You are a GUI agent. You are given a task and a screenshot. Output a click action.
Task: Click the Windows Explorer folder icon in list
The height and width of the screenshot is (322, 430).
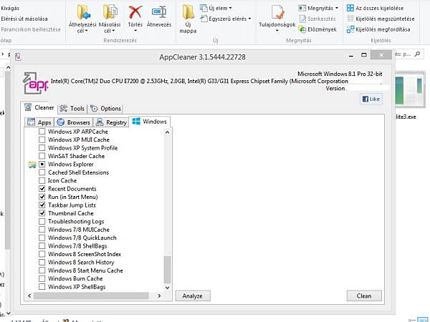click(x=32, y=165)
